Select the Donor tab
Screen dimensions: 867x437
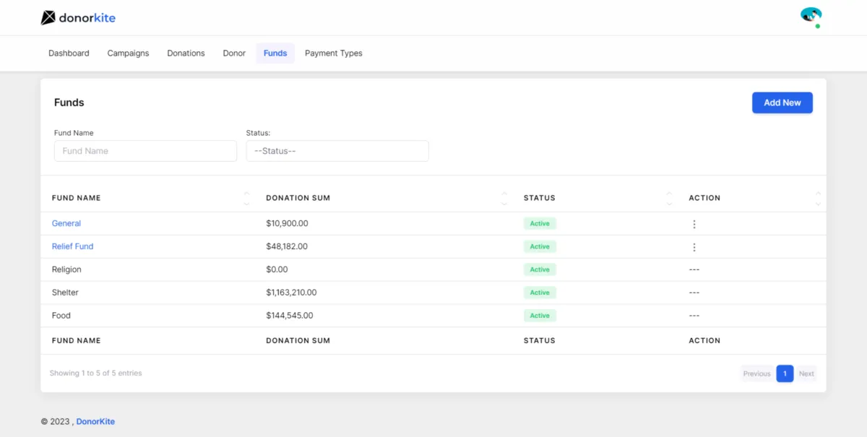234,53
